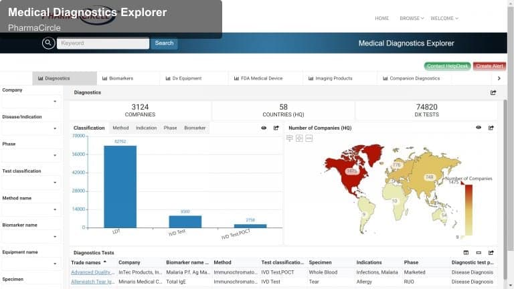Zoom in on the world map
The height and width of the screenshot is (289, 514).
point(299,138)
